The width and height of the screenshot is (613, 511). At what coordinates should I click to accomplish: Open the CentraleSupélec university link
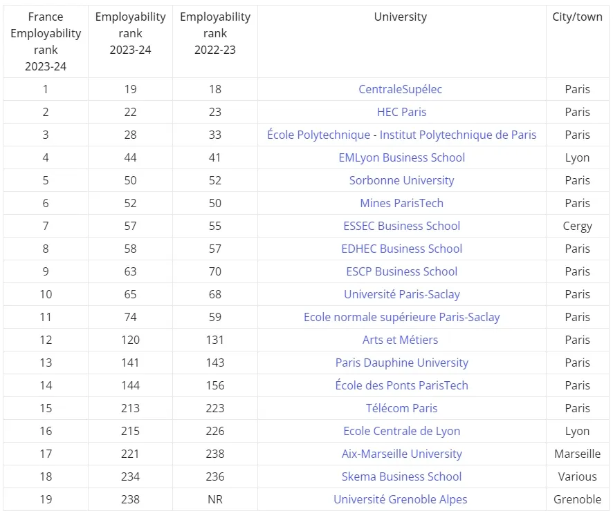point(401,89)
